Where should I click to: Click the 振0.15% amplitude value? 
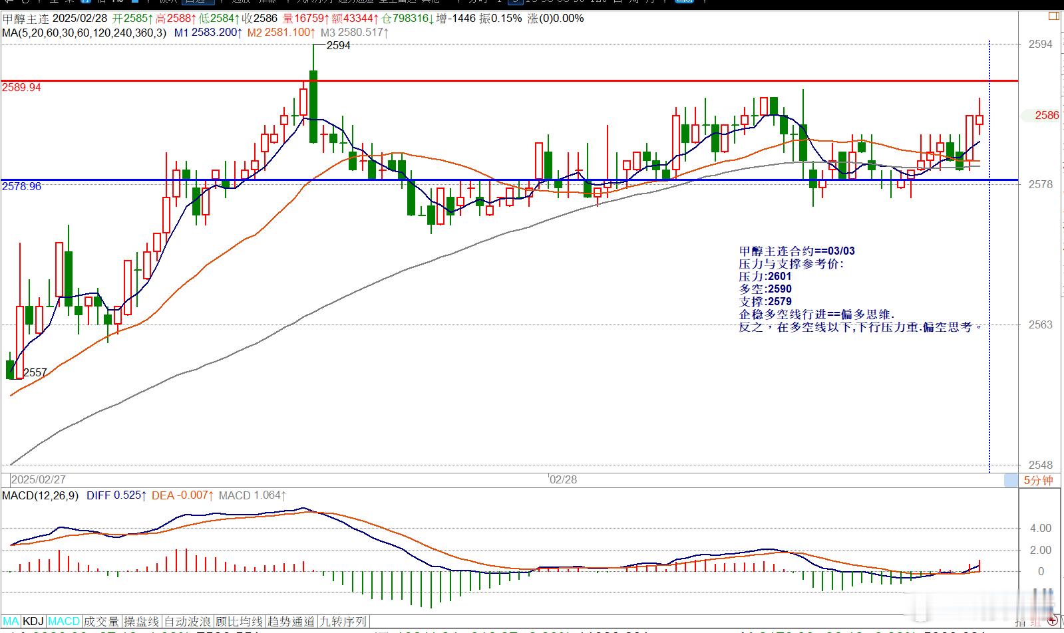501,19
